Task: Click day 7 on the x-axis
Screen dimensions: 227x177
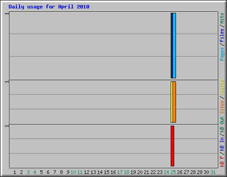Action: point(55,172)
